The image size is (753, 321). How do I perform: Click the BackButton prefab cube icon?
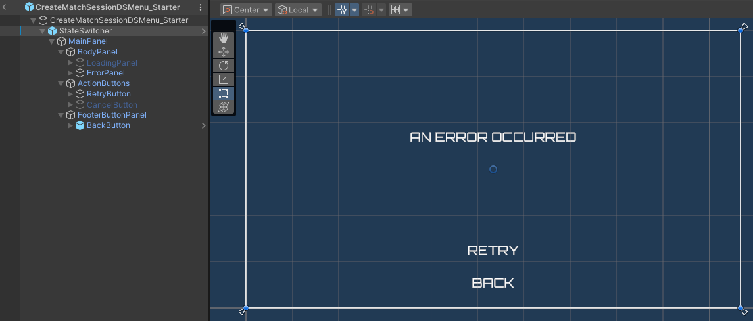(80, 125)
